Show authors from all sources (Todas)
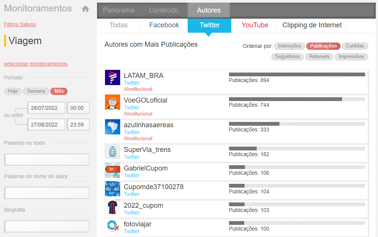 tap(119, 25)
